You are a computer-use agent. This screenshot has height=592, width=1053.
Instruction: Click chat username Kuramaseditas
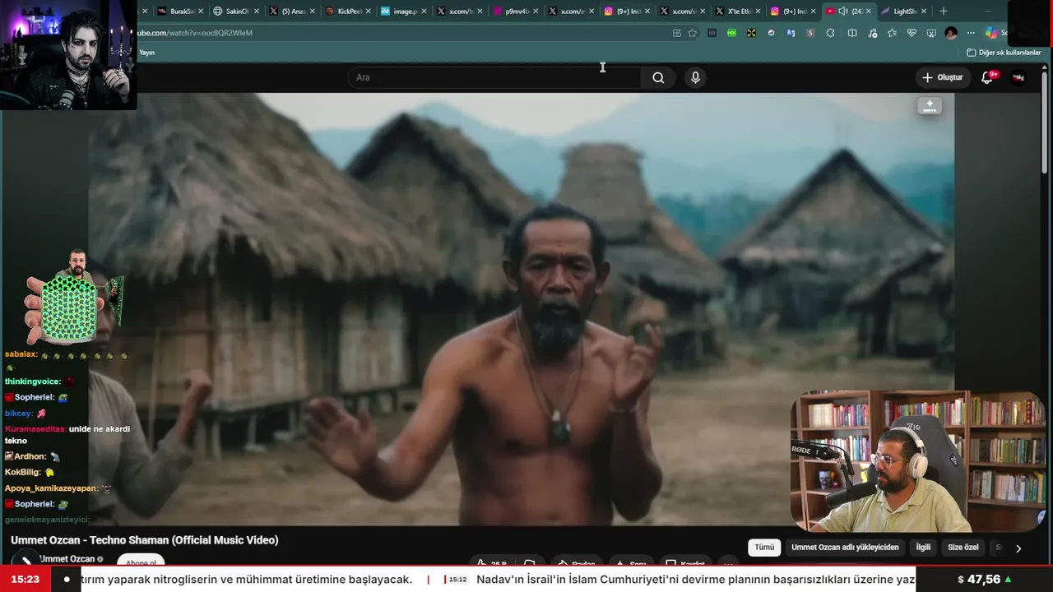(35, 428)
